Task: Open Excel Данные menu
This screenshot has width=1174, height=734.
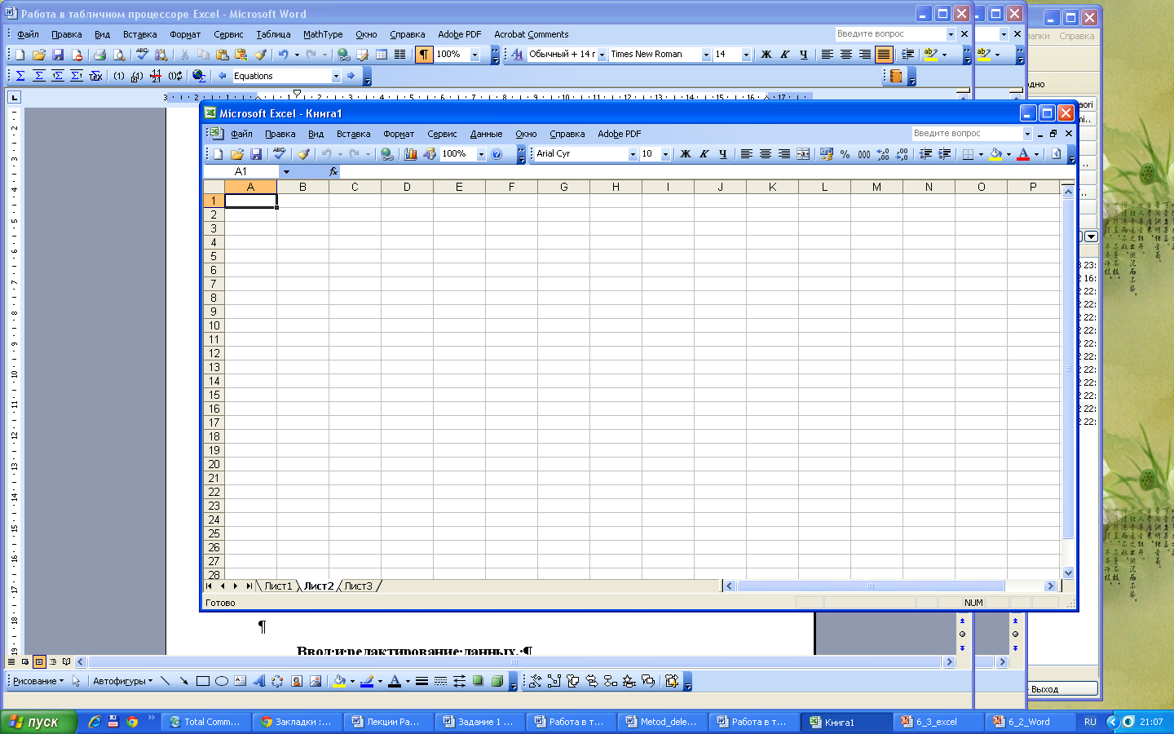Action: tap(486, 134)
